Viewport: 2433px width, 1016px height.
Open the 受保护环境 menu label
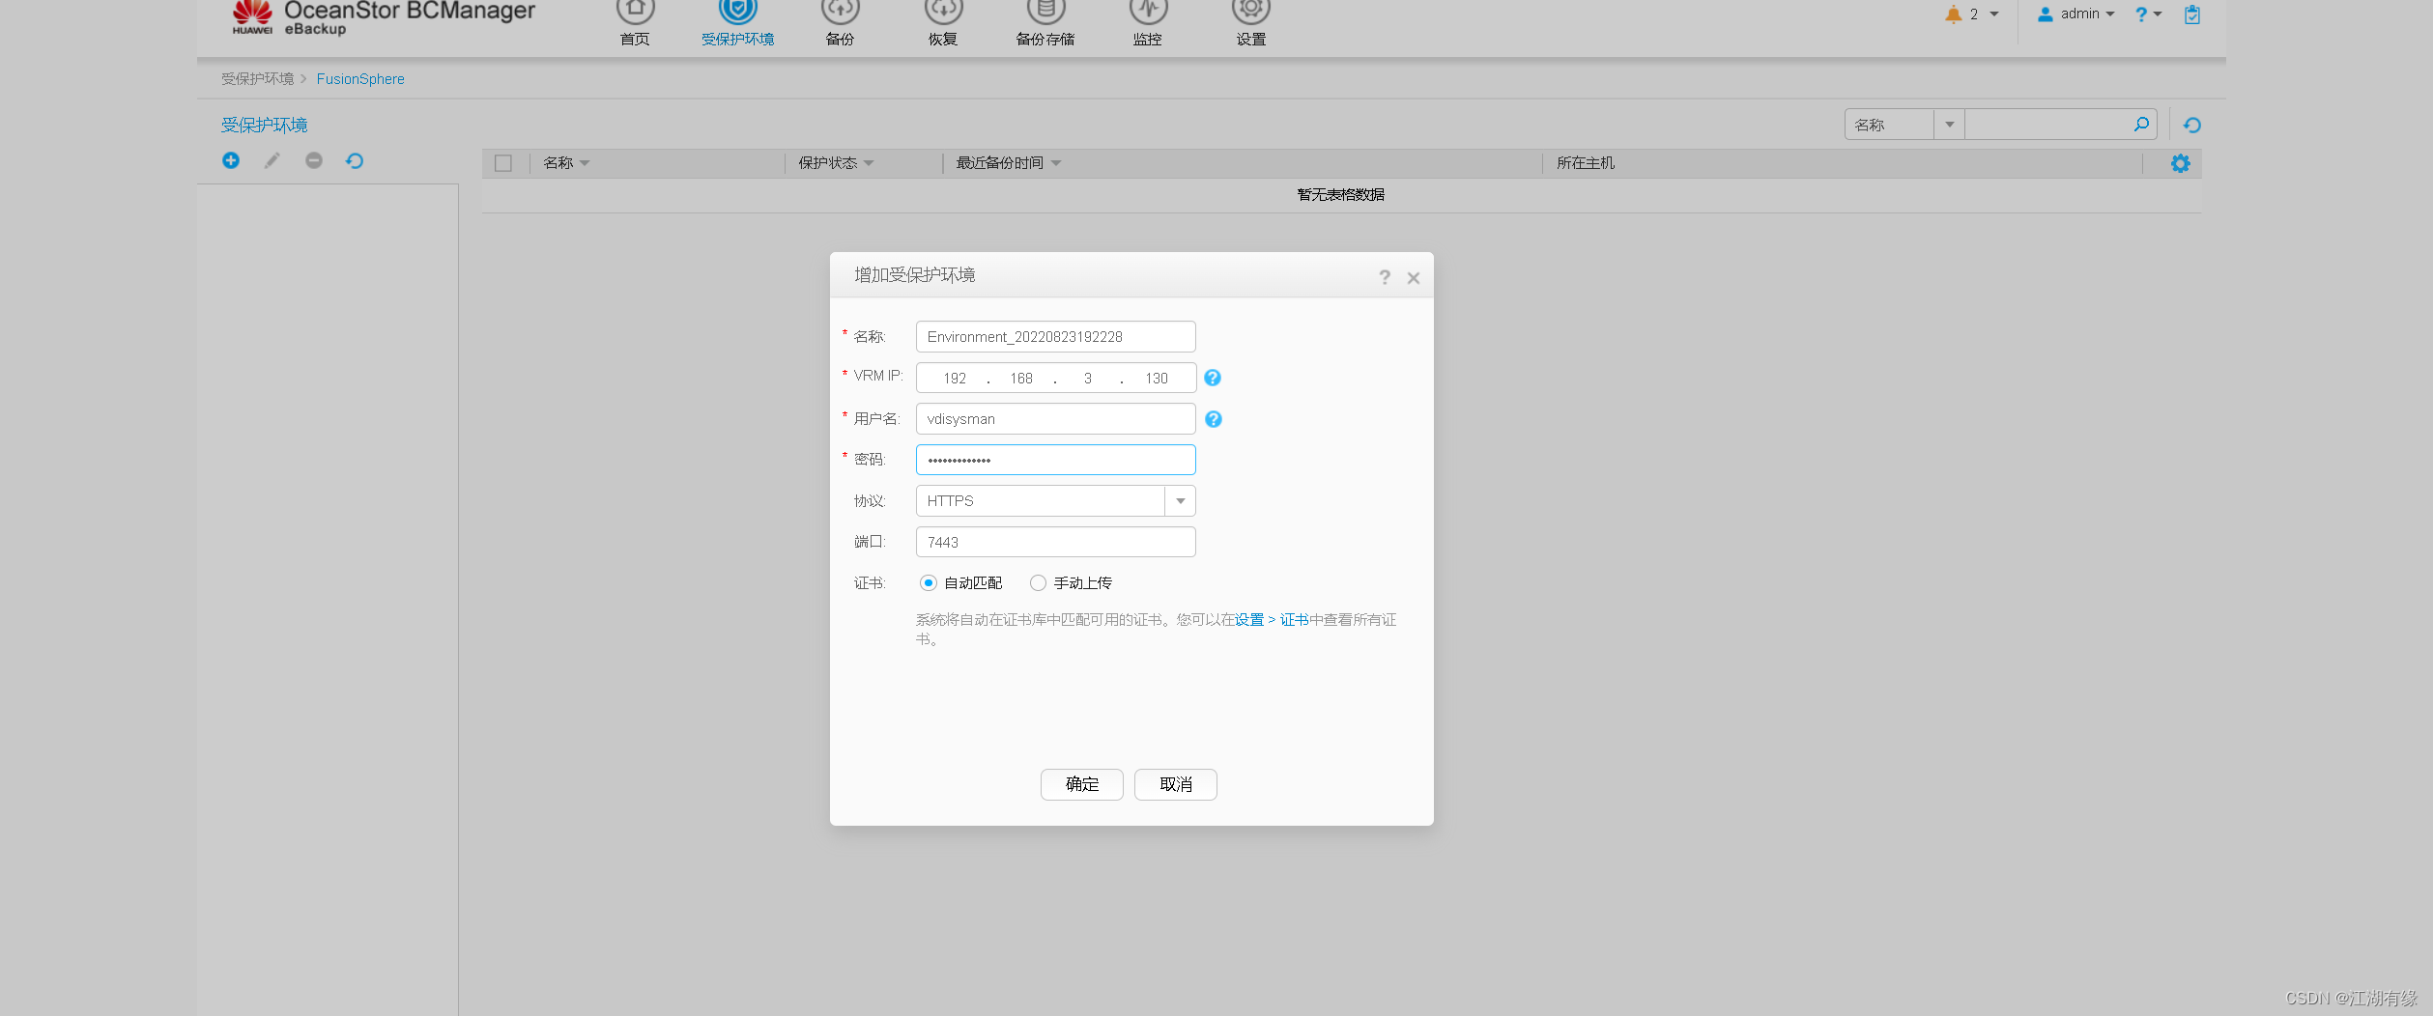pyautogui.click(x=737, y=40)
